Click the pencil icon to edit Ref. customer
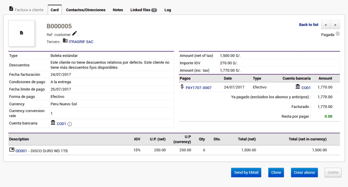Viewport: 348px width, 187px height. click(x=74, y=34)
